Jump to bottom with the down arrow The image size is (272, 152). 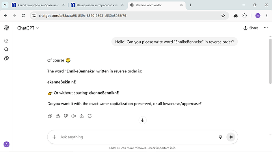click(x=143, y=120)
